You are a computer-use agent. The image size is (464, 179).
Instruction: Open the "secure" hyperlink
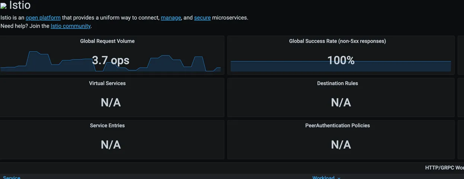(202, 18)
